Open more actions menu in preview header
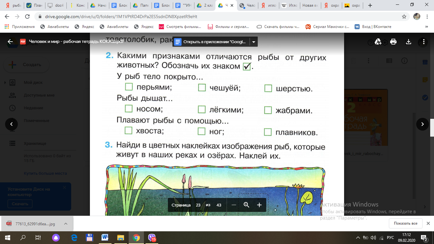434x244 pixels. click(423, 42)
